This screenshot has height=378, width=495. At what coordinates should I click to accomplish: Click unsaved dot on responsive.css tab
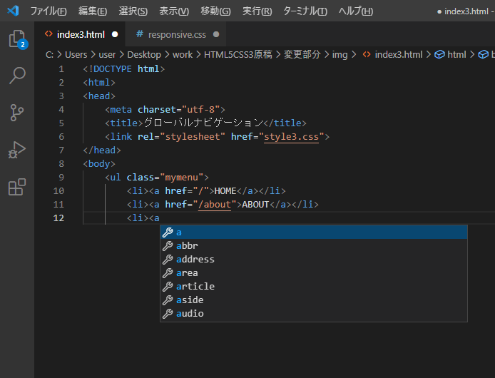pos(216,34)
